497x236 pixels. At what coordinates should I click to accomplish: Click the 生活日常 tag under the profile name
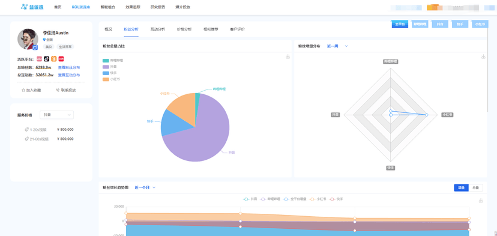pyautogui.click(x=65, y=47)
